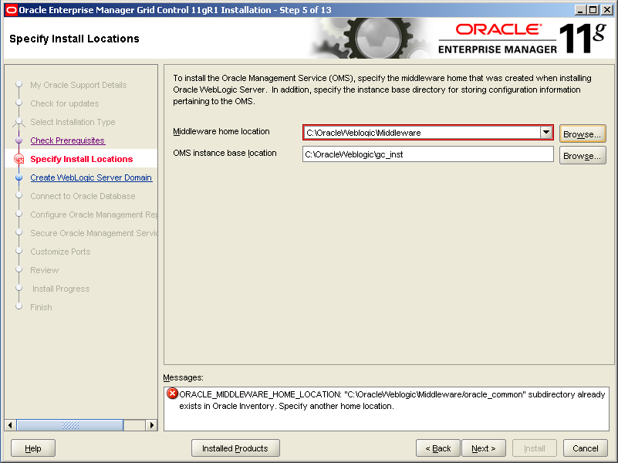The width and height of the screenshot is (618, 463).
Task: Click the Configure Oracle Management Repository step text
Action: point(94,215)
